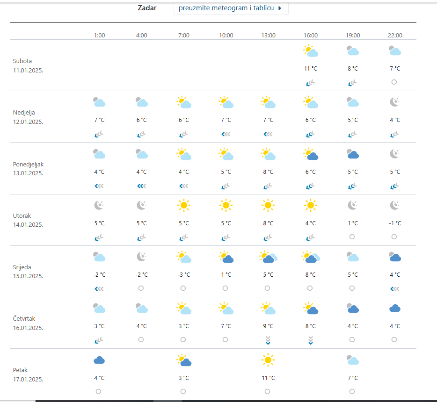Viewport: 437px width, 402px height.
Task: Click Tuesday 22:00 temperature -1 °C
Action: (x=395, y=223)
